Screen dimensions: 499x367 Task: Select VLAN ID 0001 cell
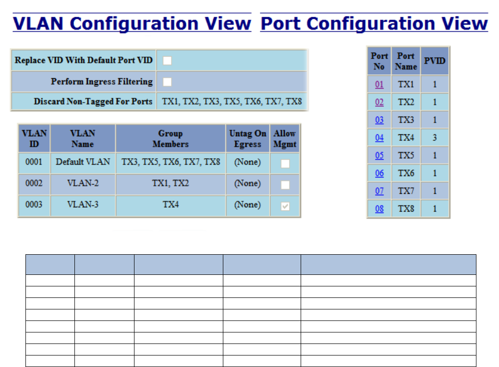[34, 163]
